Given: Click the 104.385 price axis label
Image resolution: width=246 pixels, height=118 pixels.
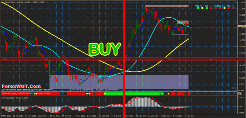Looking at the screenshot, I should (242, 65).
